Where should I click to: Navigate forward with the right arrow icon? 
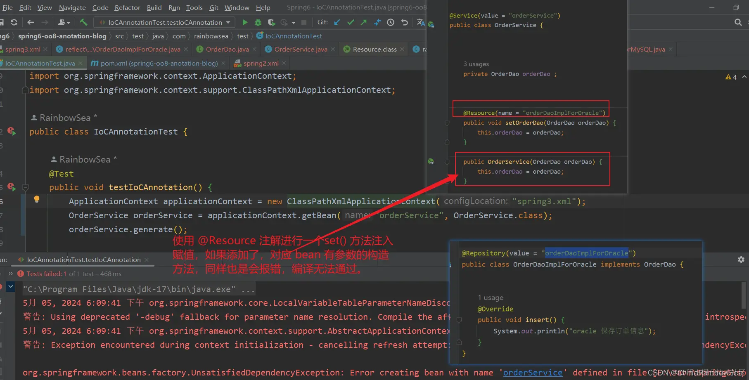click(45, 22)
